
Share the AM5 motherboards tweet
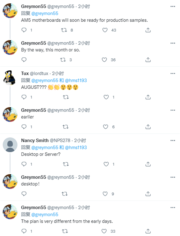(x=148, y=30)
